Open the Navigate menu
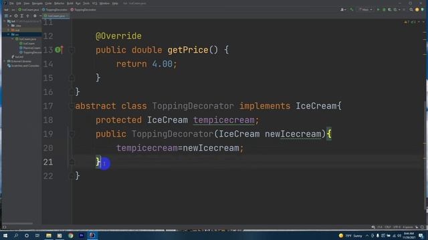 point(37,3)
